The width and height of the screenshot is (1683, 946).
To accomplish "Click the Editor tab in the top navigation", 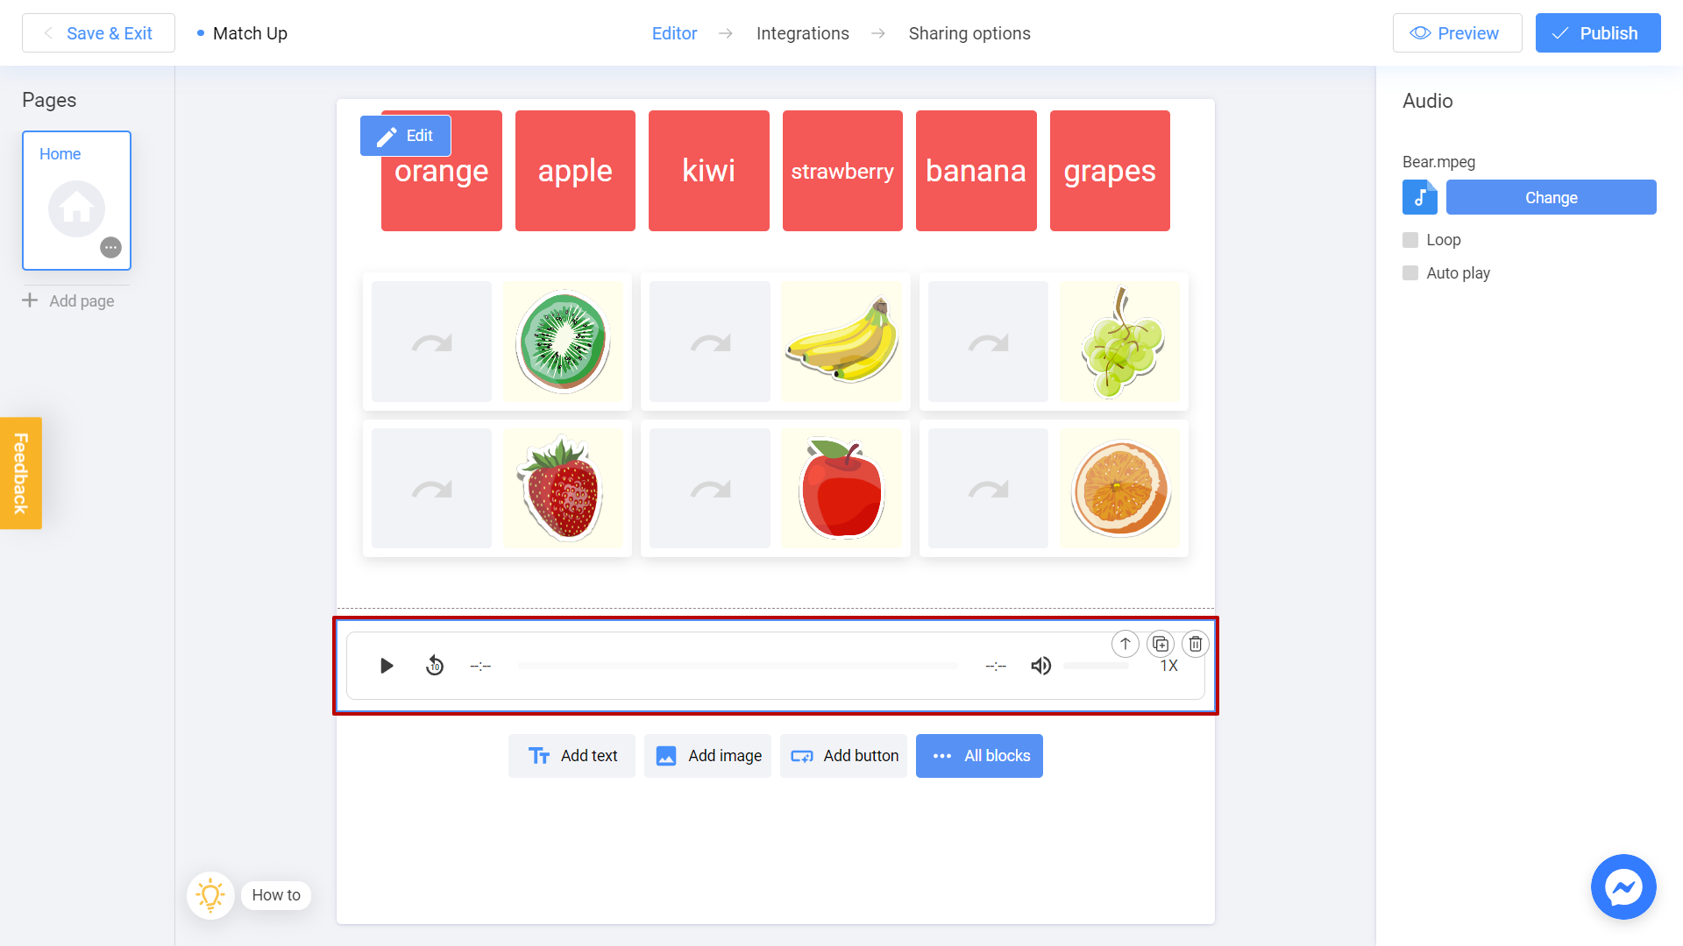I will tap(674, 33).
